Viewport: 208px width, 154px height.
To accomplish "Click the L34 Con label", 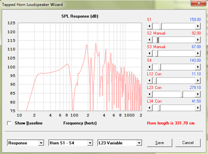I will (154, 101).
